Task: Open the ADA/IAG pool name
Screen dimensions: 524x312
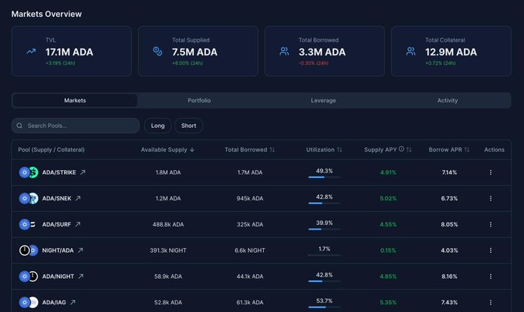Action: coord(54,302)
